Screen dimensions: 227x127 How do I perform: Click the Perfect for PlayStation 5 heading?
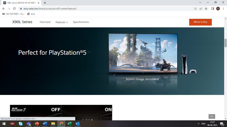(x=52, y=53)
